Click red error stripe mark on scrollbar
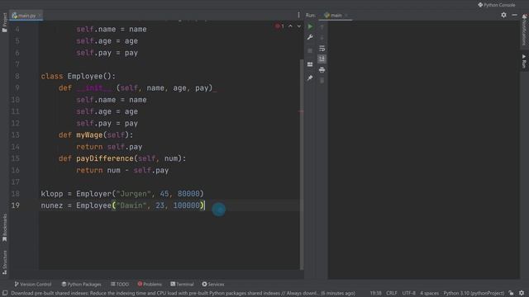Image resolution: width=529 pixels, height=297 pixels. point(301,111)
